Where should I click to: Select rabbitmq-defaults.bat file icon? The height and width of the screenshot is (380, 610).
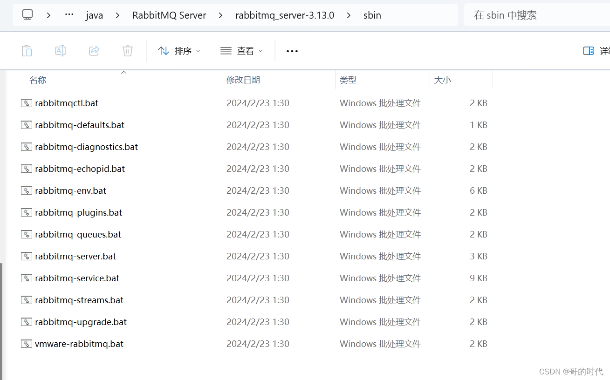pos(27,125)
